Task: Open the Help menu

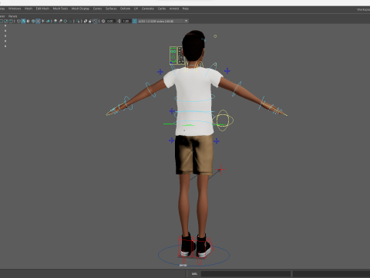Action: click(186, 8)
